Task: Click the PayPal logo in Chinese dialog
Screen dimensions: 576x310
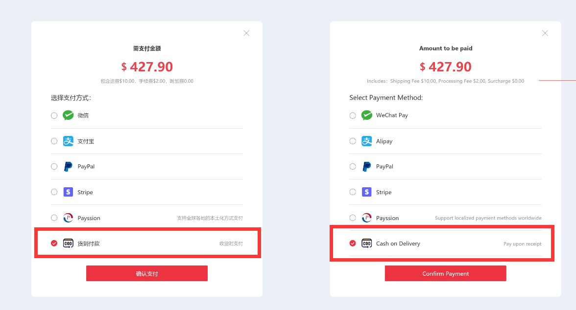Action: pyautogui.click(x=68, y=167)
